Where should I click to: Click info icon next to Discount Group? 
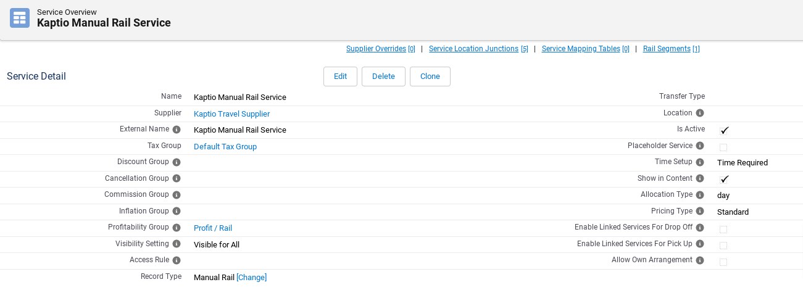177,162
